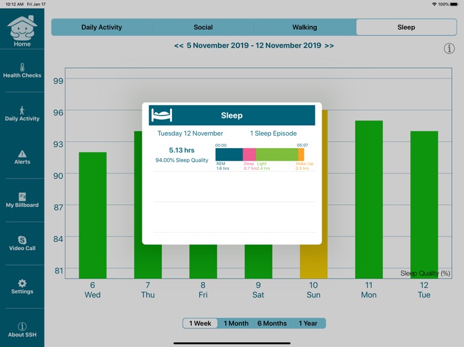Select the 1 Week range option
This screenshot has height=347, width=464.
(x=200, y=324)
